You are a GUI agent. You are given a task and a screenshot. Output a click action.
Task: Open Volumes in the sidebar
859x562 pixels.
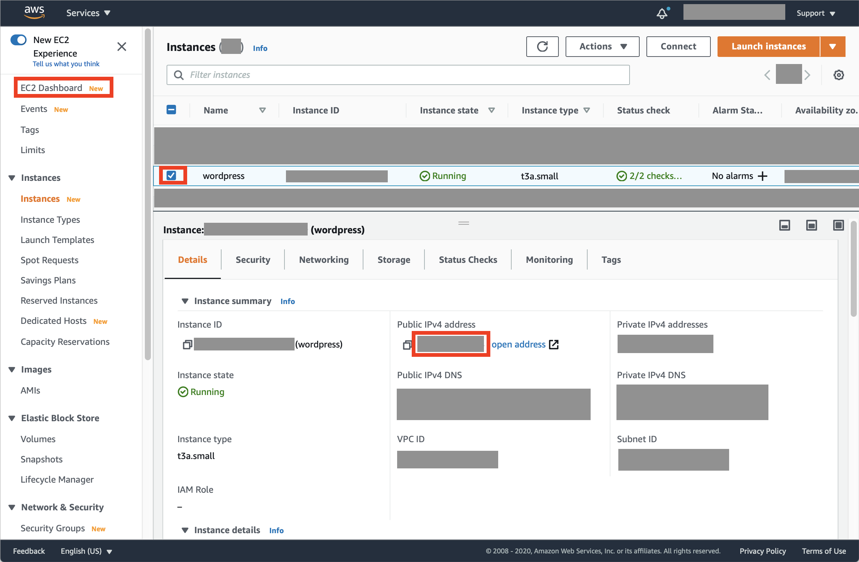coord(38,439)
